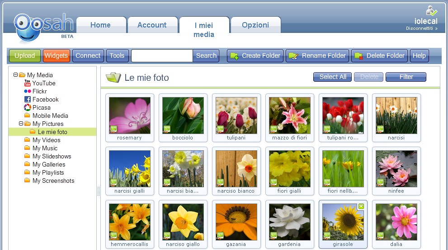This screenshot has height=250, width=448.
Task: Open the Widgets button
Action: [x=56, y=56]
